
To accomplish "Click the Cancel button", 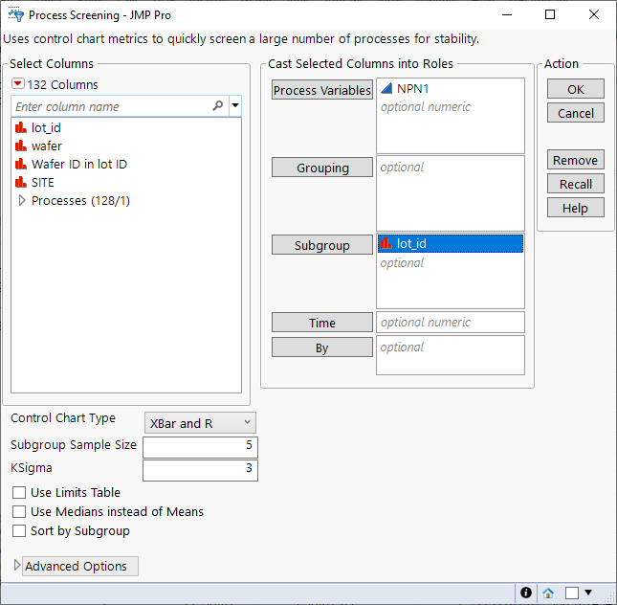I will pyautogui.click(x=575, y=113).
